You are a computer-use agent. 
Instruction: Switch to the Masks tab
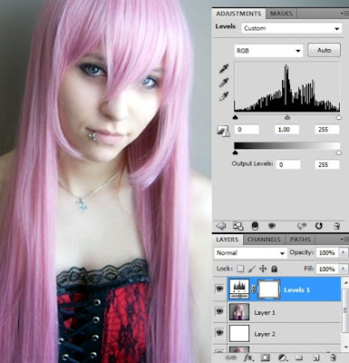click(281, 14)
